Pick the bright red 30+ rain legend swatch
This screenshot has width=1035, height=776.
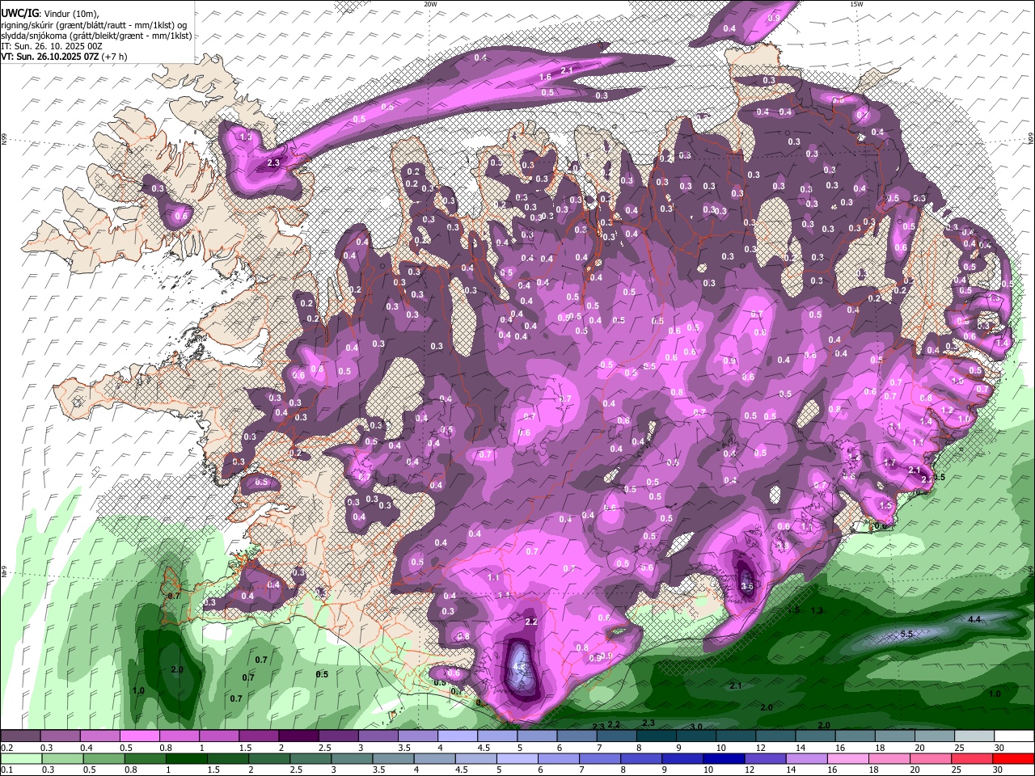(1014, 759)
